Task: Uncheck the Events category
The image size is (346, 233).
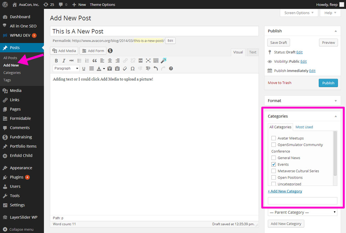Action: pyautogui.click(x=274, y=164)
